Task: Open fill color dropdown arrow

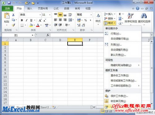Action: [x=34, y=25]
